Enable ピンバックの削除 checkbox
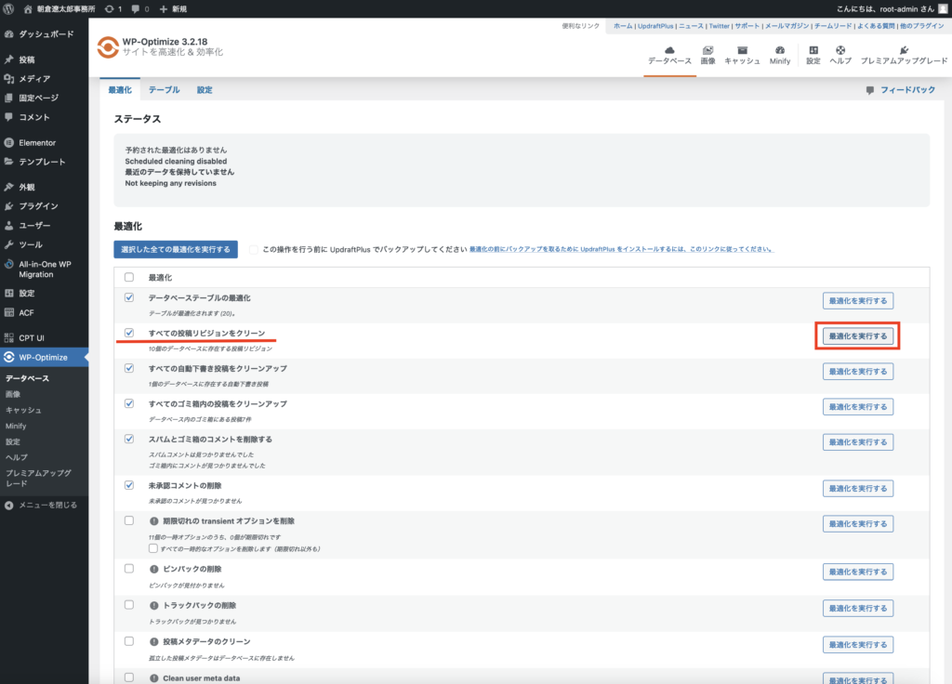Screen dimensions: 952x684 (129, 568)
